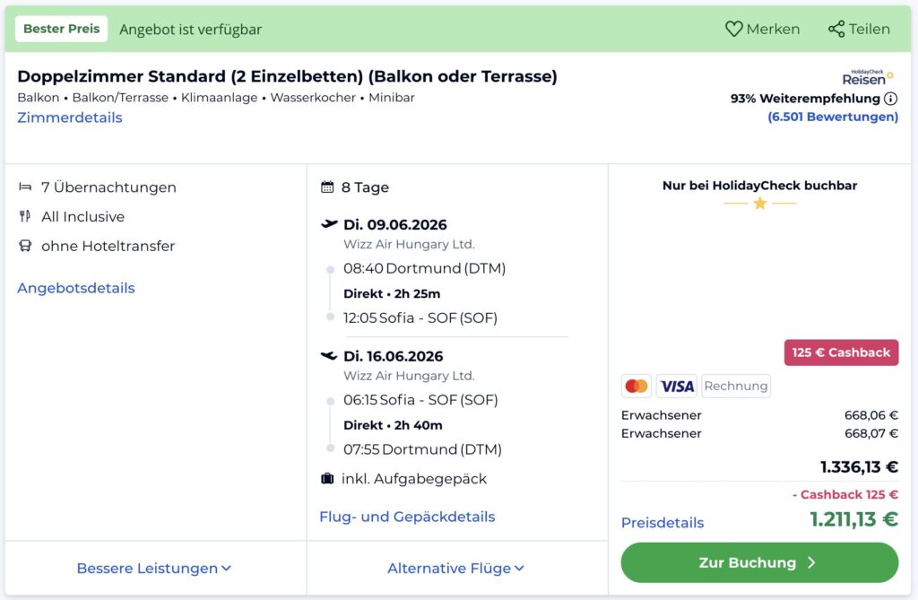
Task: Expand the Alternative Flüge section
Action: (x=457, y=568)
